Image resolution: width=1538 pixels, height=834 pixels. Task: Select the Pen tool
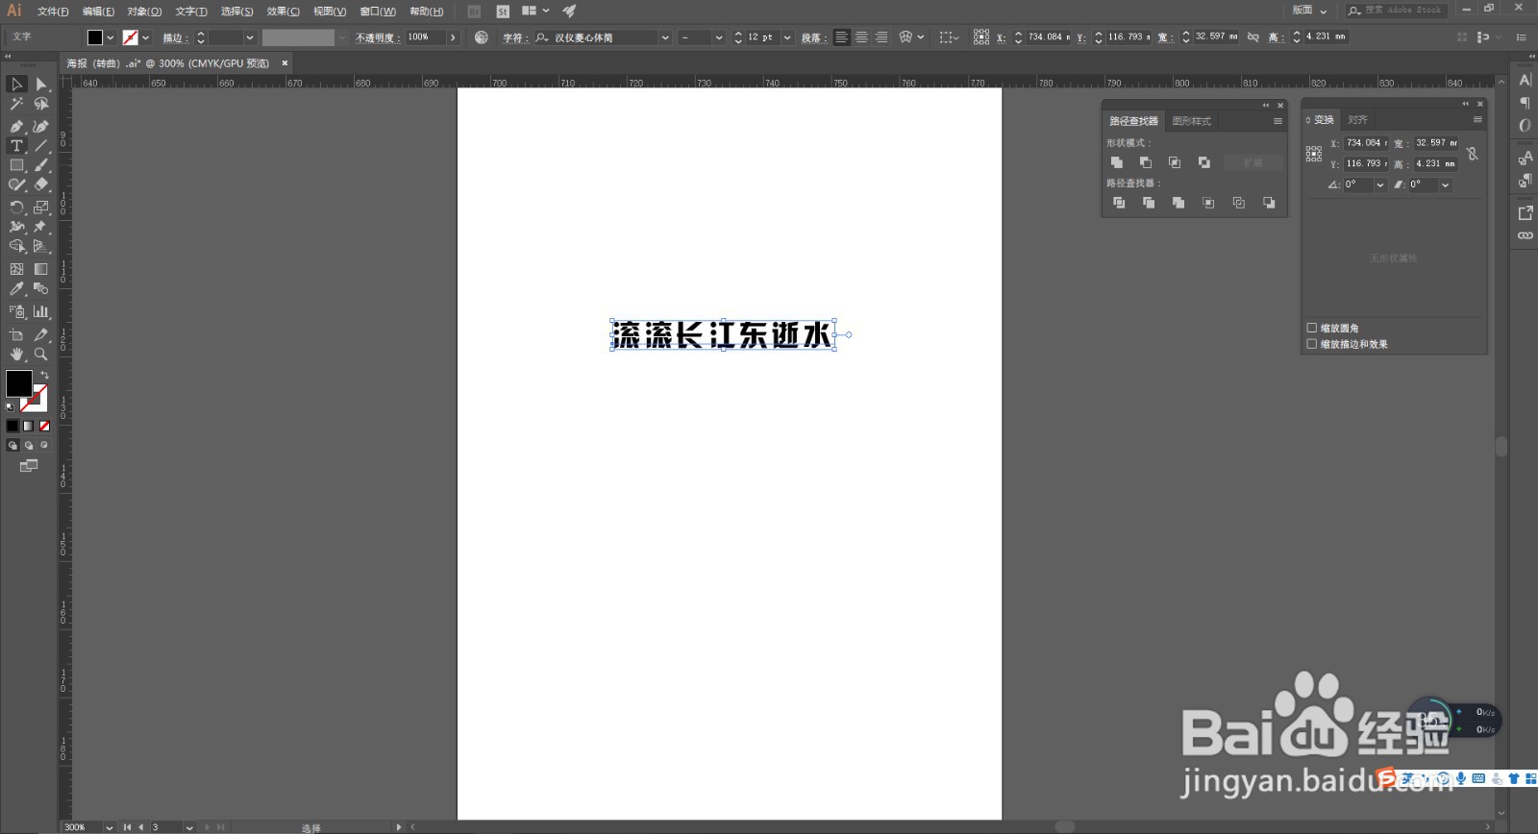click(16, 126)
